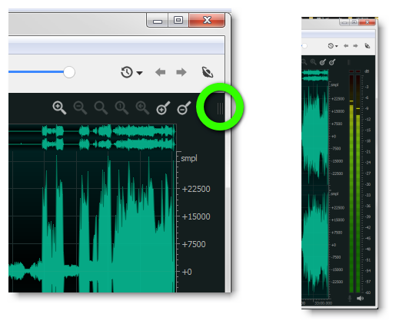Viewport: 396px width, 327px height.
Task: Click the +0 amplitude label in left window
Action: point(187,272)
